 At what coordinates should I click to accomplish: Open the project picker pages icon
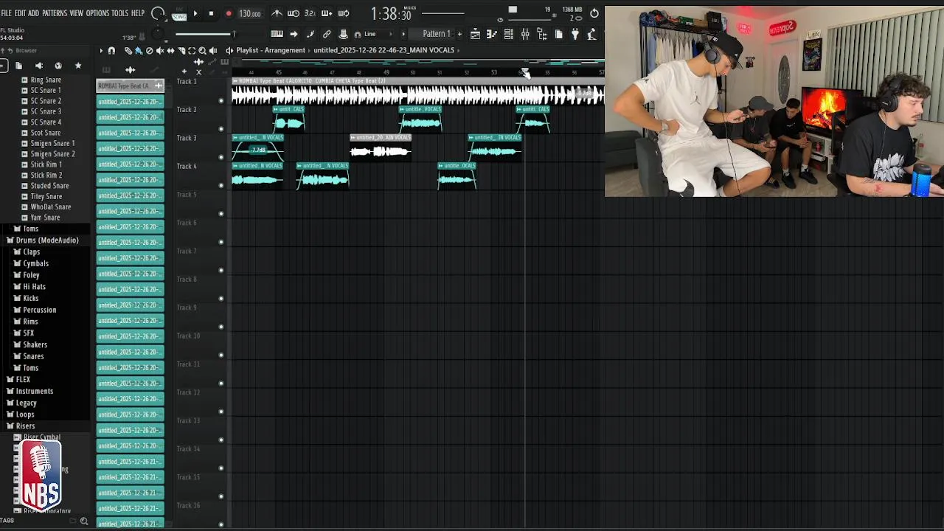tap(558, 34)
